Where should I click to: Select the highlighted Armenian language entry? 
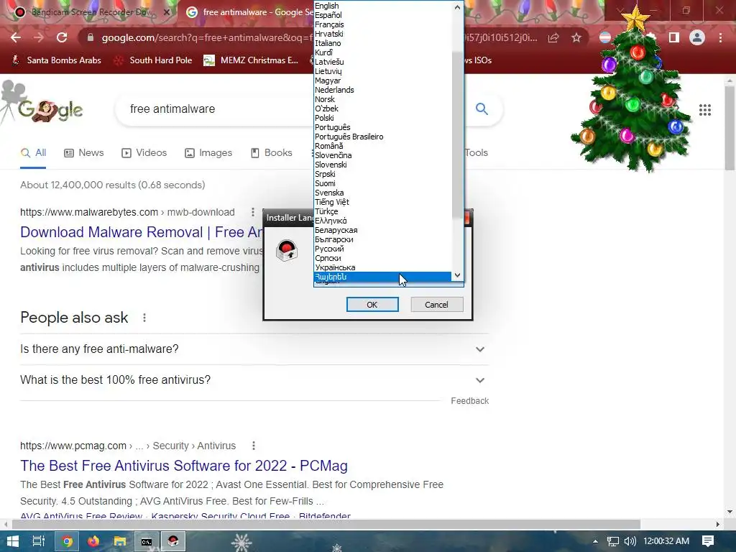coord(383,277)
